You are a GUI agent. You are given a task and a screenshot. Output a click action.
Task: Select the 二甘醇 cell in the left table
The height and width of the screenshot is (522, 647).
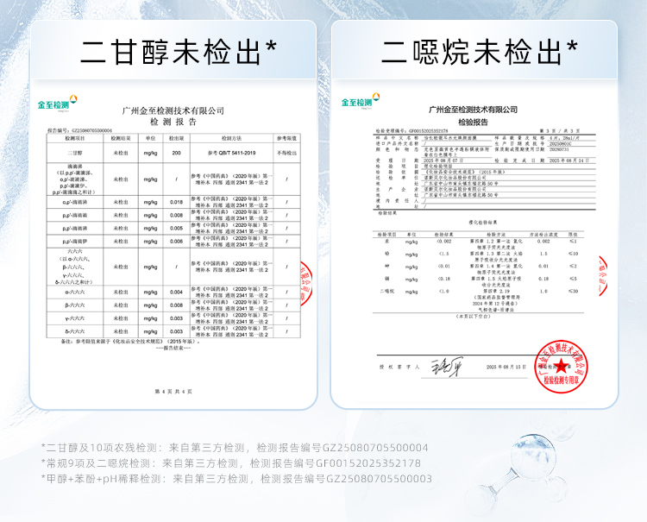click(x=75, y=153)
